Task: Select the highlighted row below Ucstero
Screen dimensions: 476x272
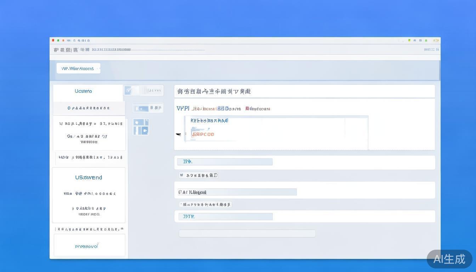Action: tap(89, 108)
